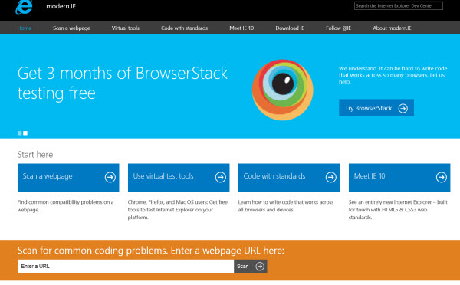Image resolution: width=460 pixels, height=285 pixels.
Task: Click the Use virtual test tools tile
Action: pos(179,178)
